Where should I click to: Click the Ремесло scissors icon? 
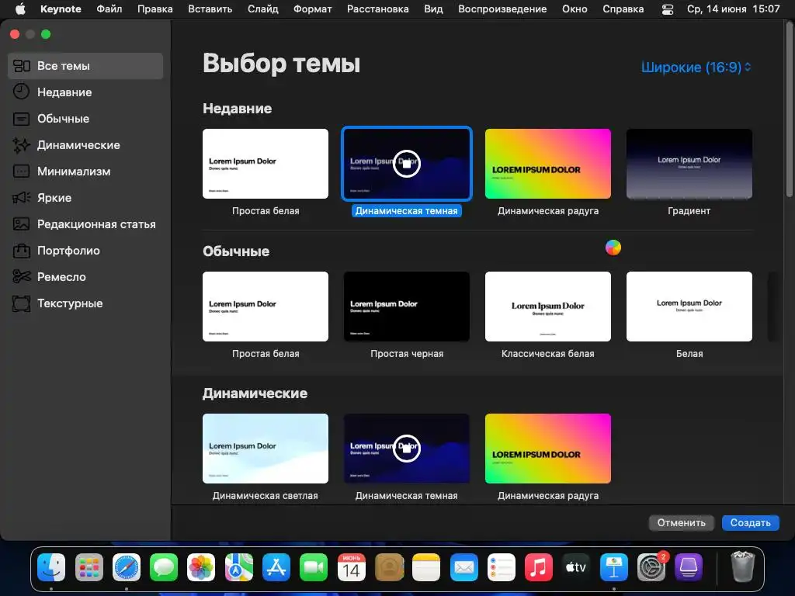(21, 277)
